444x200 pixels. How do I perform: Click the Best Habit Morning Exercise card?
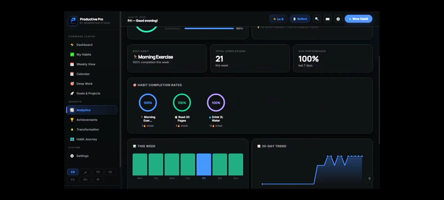coord(167,58)
